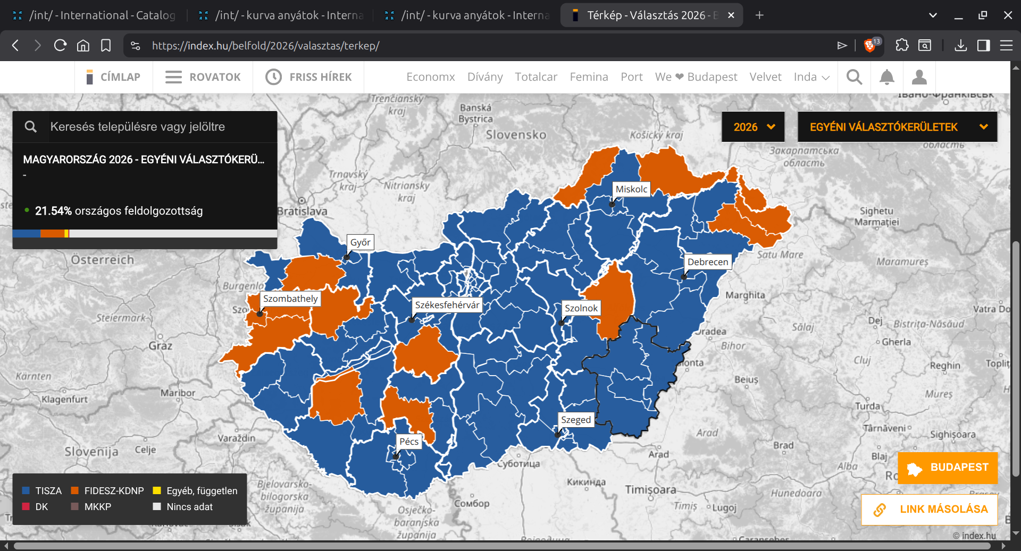Click the horizontal page scrollbar
Screen dimensions: 1021x551
pos(502,546)
